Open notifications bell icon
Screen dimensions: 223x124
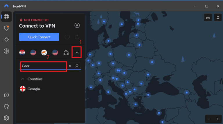tap(218, 17)
